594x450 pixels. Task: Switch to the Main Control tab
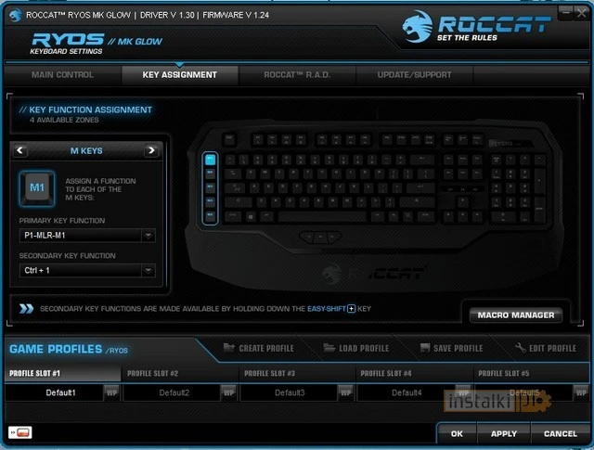(x=62, y=75)
